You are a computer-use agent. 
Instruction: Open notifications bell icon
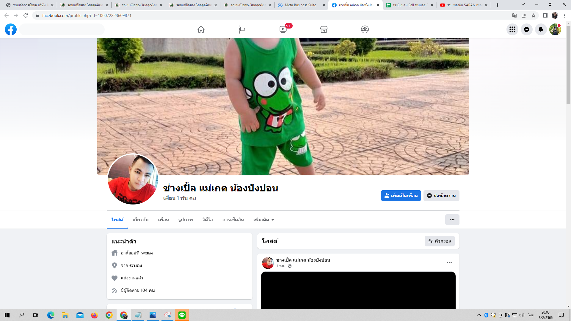(541, 29)
